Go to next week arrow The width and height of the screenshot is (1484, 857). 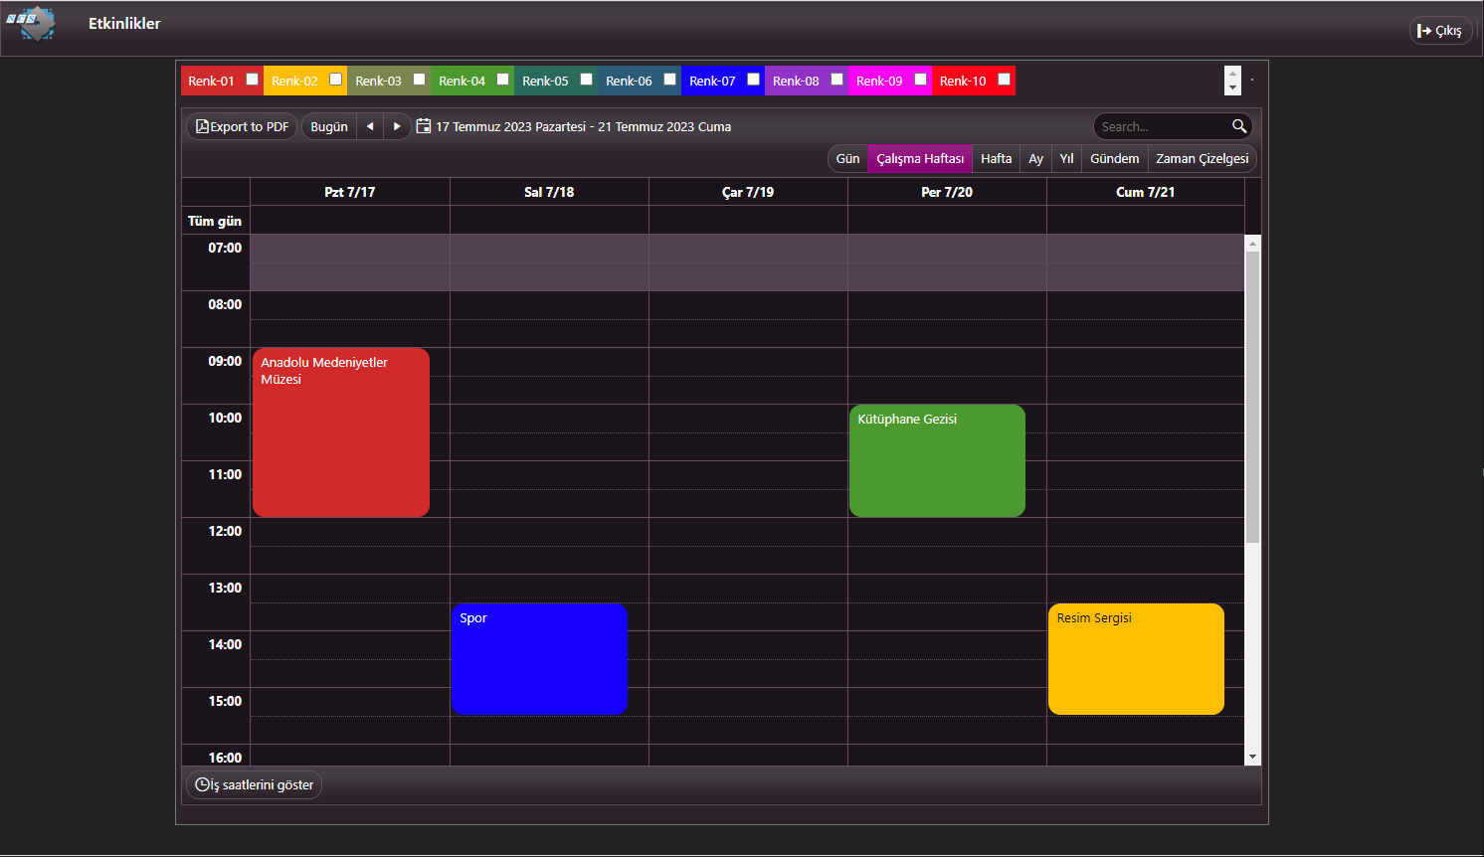click(397, 126)
